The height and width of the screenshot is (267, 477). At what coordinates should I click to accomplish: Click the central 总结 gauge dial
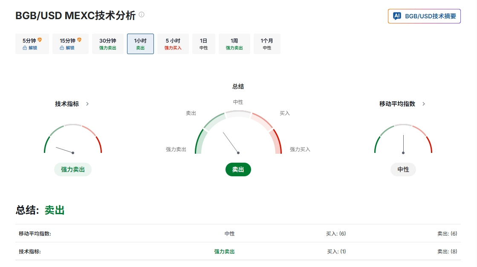coord(238,132)
